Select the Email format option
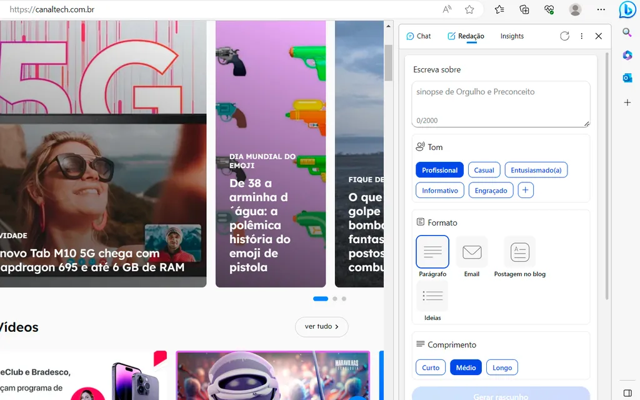Viewport: 640px width, 400px height. point(472,252)
